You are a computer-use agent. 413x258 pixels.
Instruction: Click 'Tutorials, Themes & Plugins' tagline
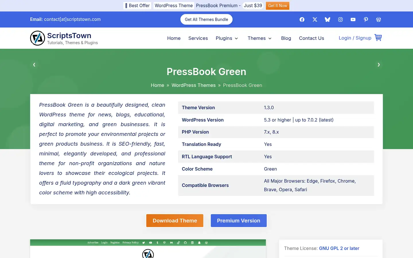pyautogui.click(x=73, y=43)
